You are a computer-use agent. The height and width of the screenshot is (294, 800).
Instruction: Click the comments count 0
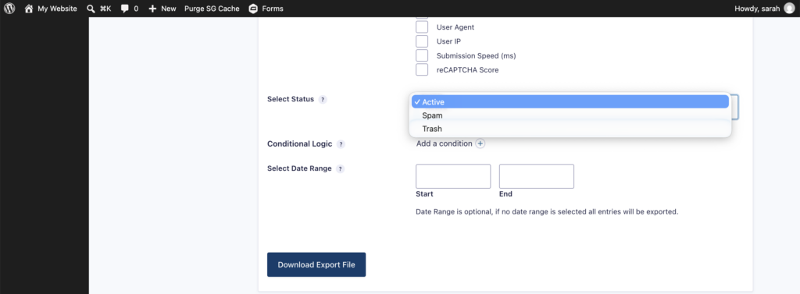(x=136, y=9)
